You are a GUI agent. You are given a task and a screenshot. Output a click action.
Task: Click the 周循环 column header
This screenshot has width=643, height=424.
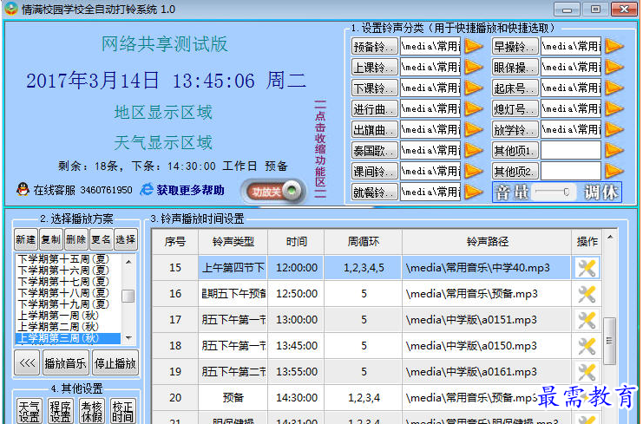364,242
